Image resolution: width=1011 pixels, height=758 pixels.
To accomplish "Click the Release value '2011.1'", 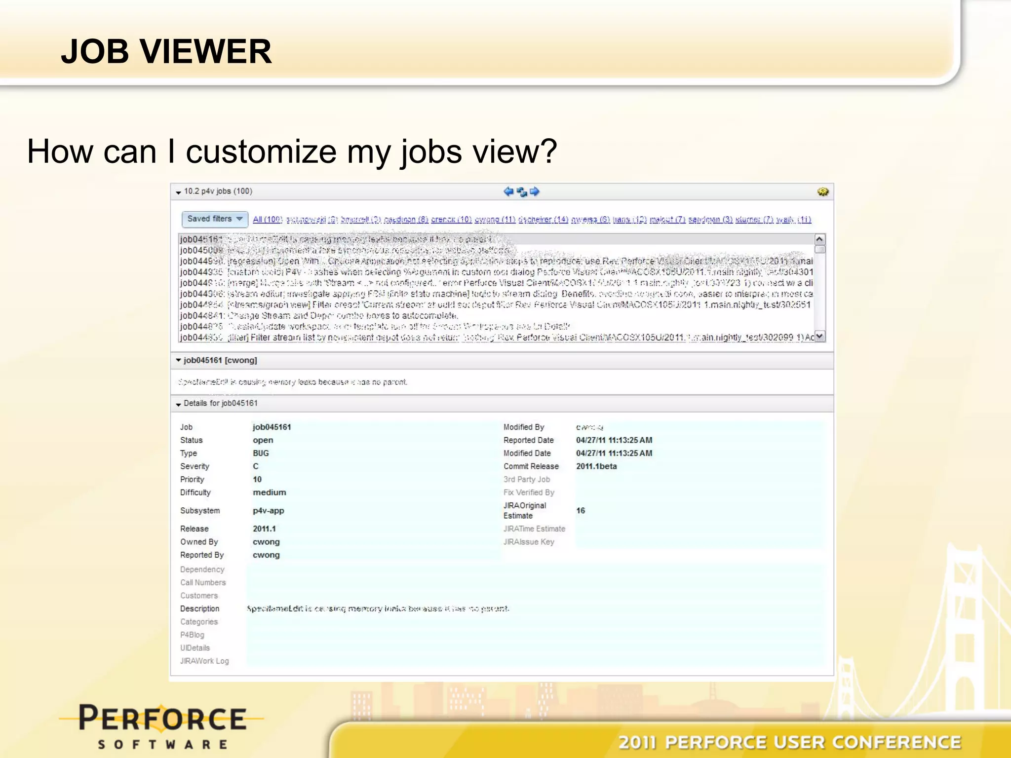I will [x=264, y=529].
